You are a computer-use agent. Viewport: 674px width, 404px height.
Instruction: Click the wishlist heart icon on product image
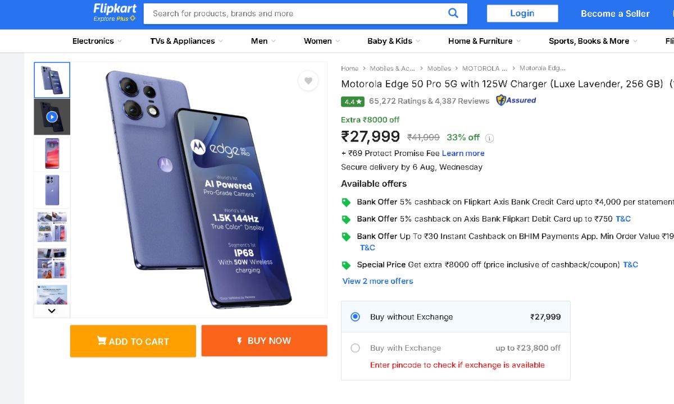(x=308, y=81)
